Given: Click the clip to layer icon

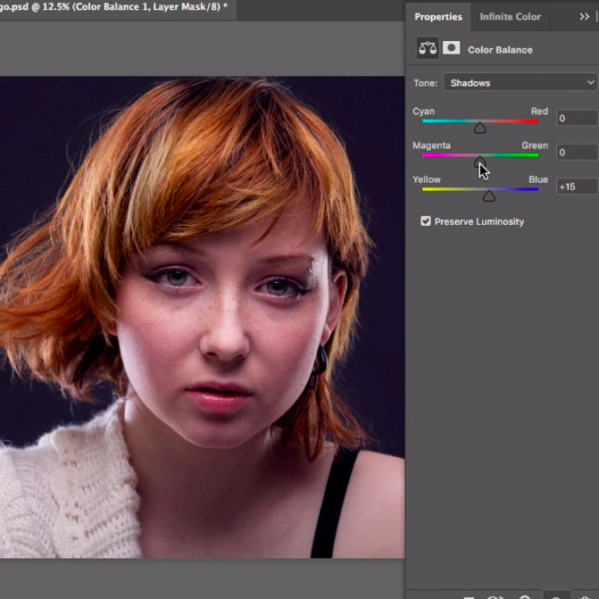Looking at the screenshot, I should (470, 596).
